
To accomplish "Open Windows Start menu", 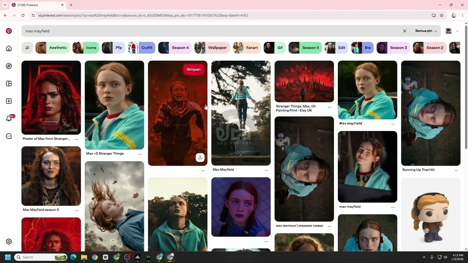I will pyautogui.click(x=8, y=257).
